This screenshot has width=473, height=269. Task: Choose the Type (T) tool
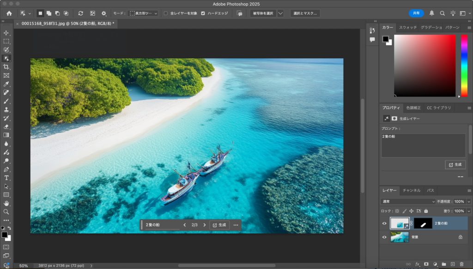coord(6,178)
